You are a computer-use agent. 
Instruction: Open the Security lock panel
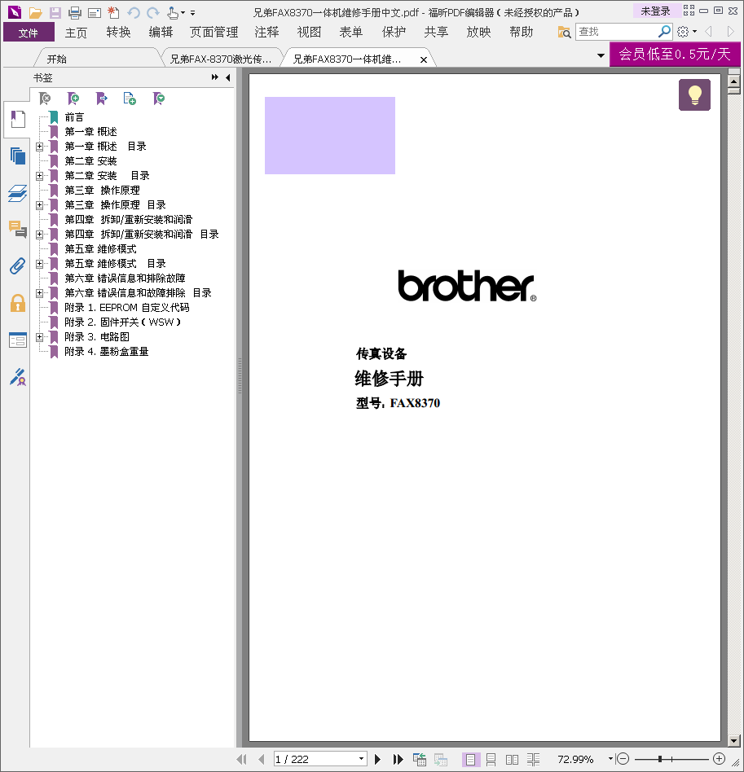click(18, 303)
